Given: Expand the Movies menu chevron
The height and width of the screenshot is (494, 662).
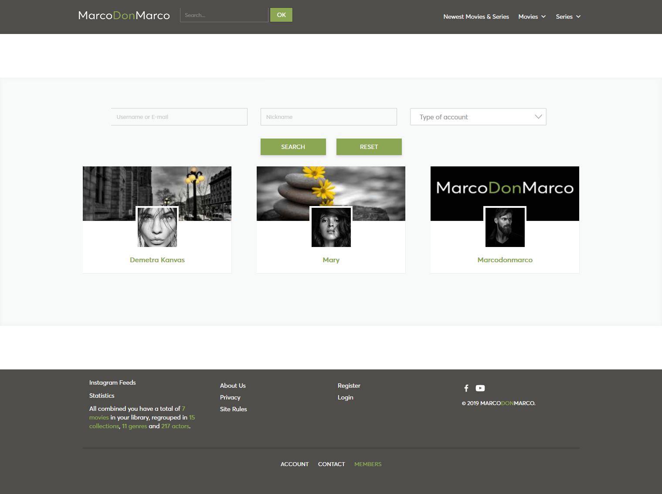Looking at the screenshot, I should (543, 17).
